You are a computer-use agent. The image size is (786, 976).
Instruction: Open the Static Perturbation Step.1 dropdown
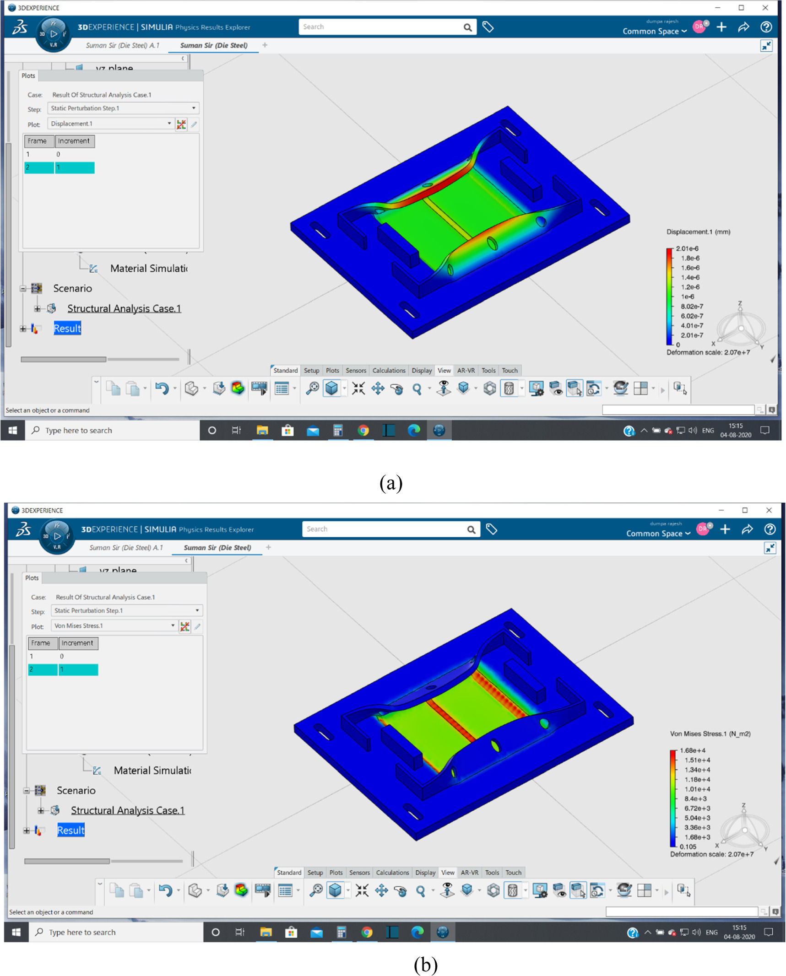pyautogui.click(x=194, y=108)
